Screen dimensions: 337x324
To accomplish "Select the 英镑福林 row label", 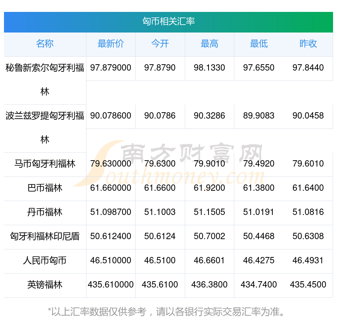I will [45, 285].
